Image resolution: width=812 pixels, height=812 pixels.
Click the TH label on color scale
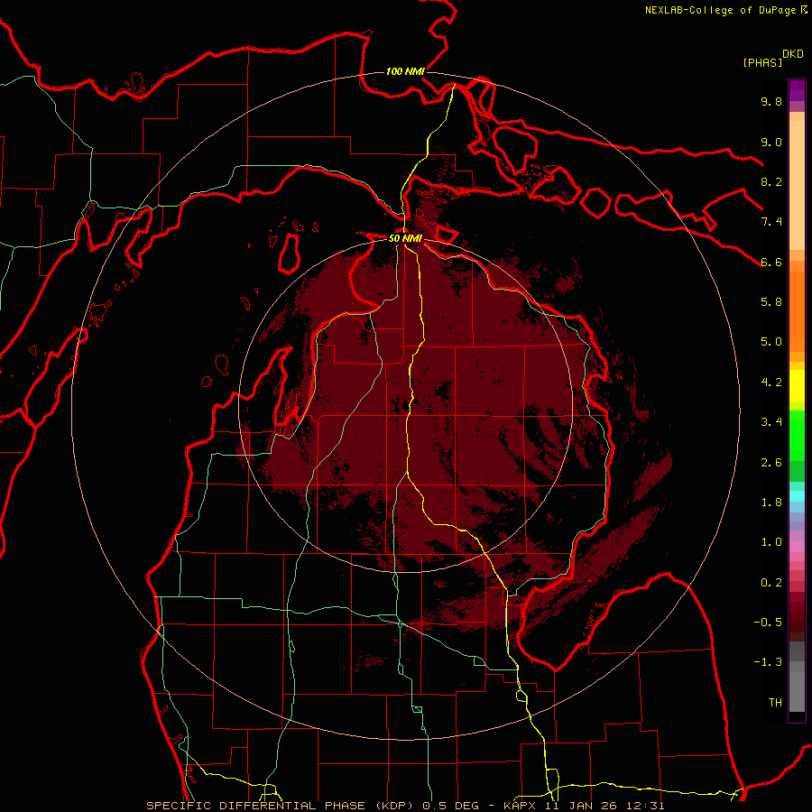pyautogui.click(x=775, y=702)
